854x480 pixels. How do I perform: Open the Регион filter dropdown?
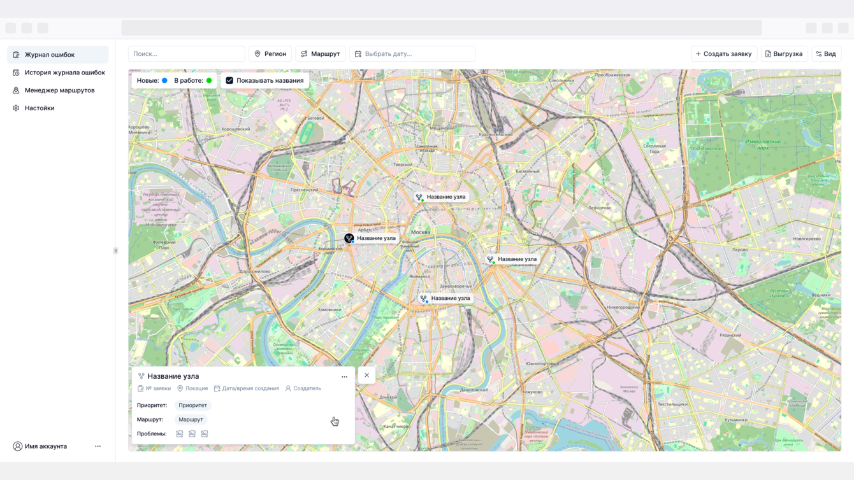point(270,54)
